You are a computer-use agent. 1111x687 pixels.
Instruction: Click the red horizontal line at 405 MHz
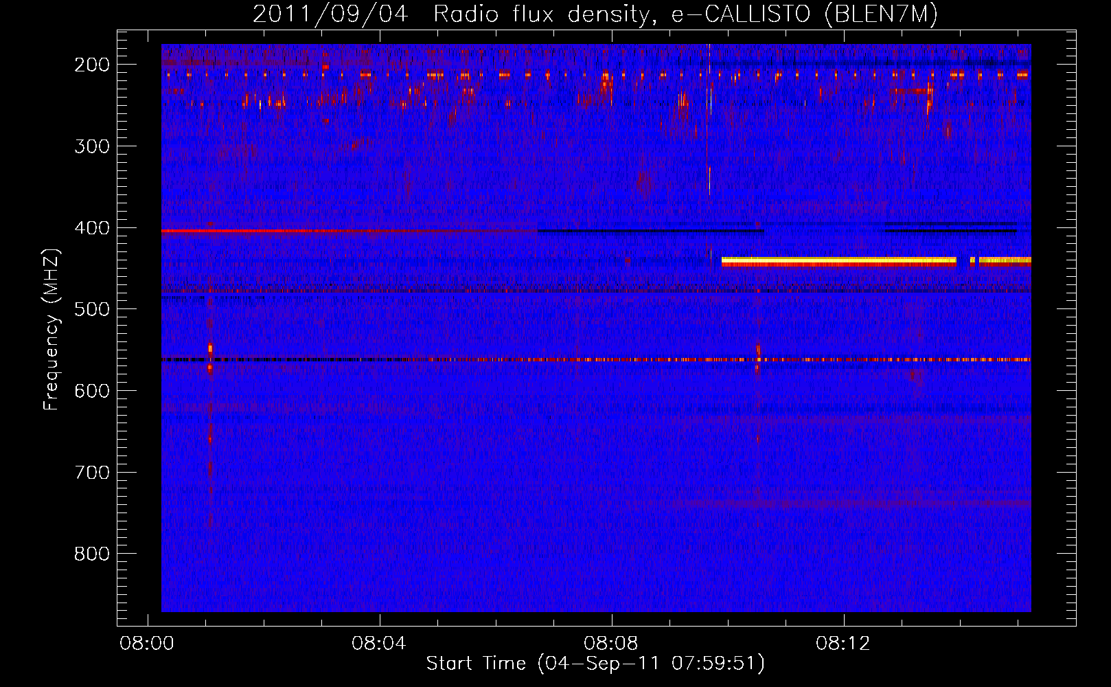pyautogui.click(x=349, y=231)
